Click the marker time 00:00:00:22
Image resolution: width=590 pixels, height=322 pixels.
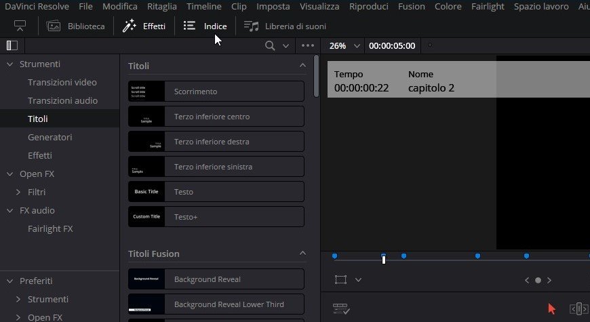click(361, 88)
